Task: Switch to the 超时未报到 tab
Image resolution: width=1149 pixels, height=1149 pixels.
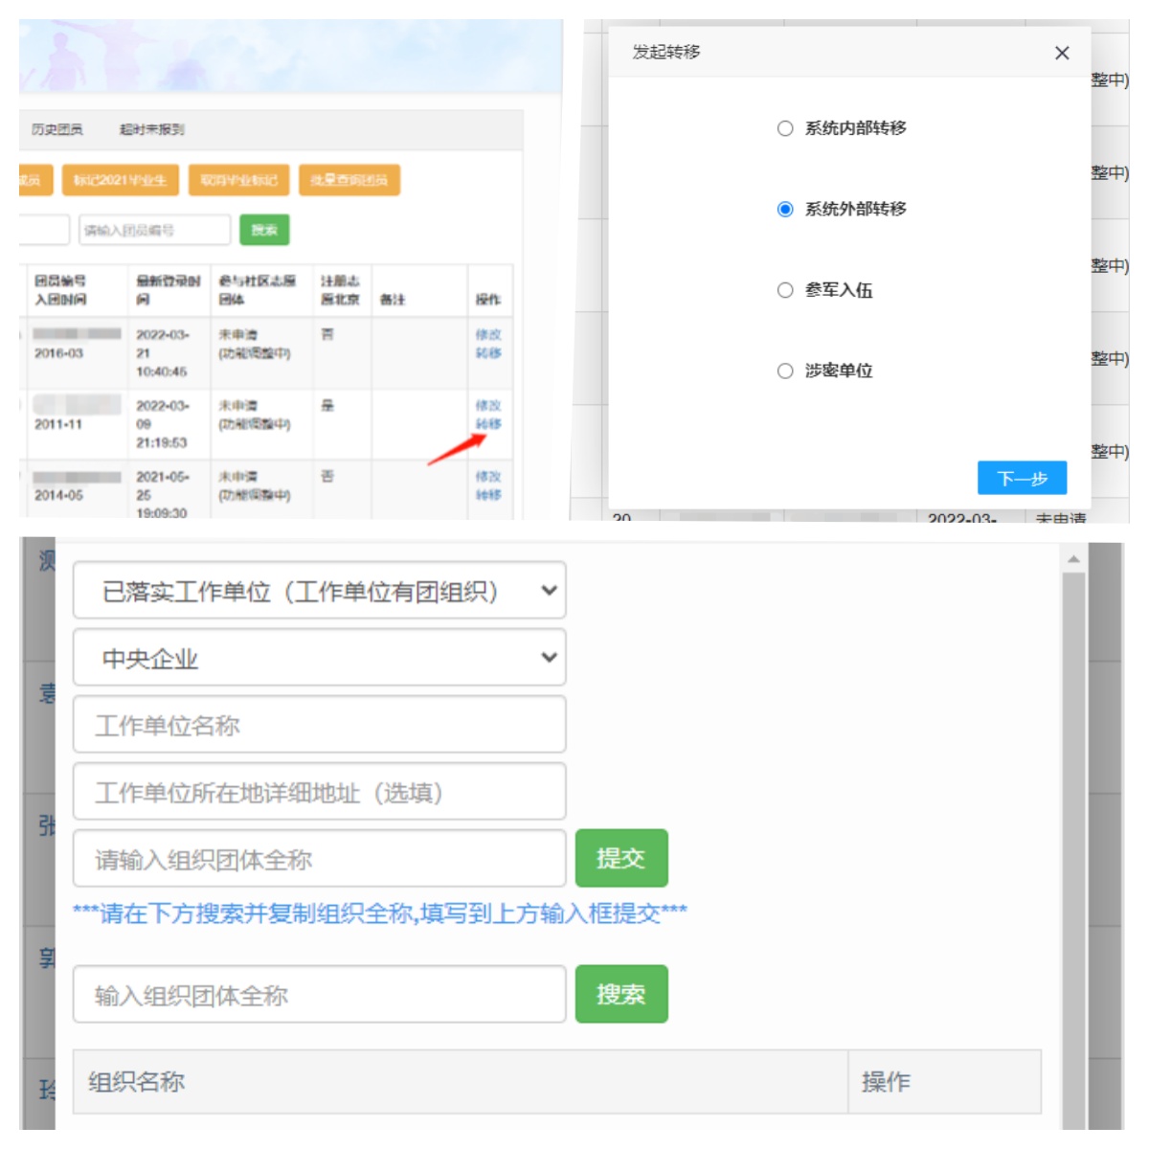Action: 151,129
